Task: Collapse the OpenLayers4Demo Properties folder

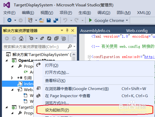Action: [12, 66]
